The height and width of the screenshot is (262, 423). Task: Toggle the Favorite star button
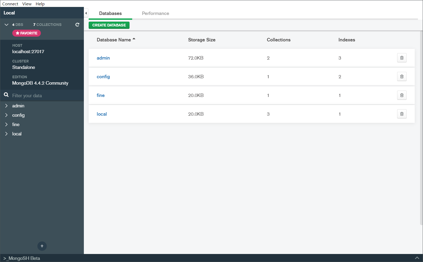click(26, 33)
